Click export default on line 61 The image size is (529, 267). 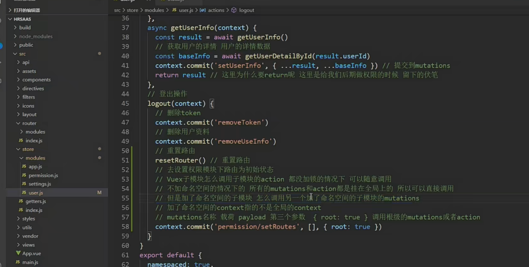(x=167, y=255)
